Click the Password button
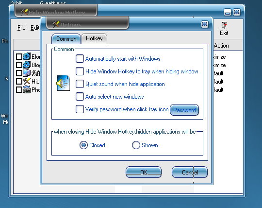Screen dimensions: 262x208 [x=184, y=110]
